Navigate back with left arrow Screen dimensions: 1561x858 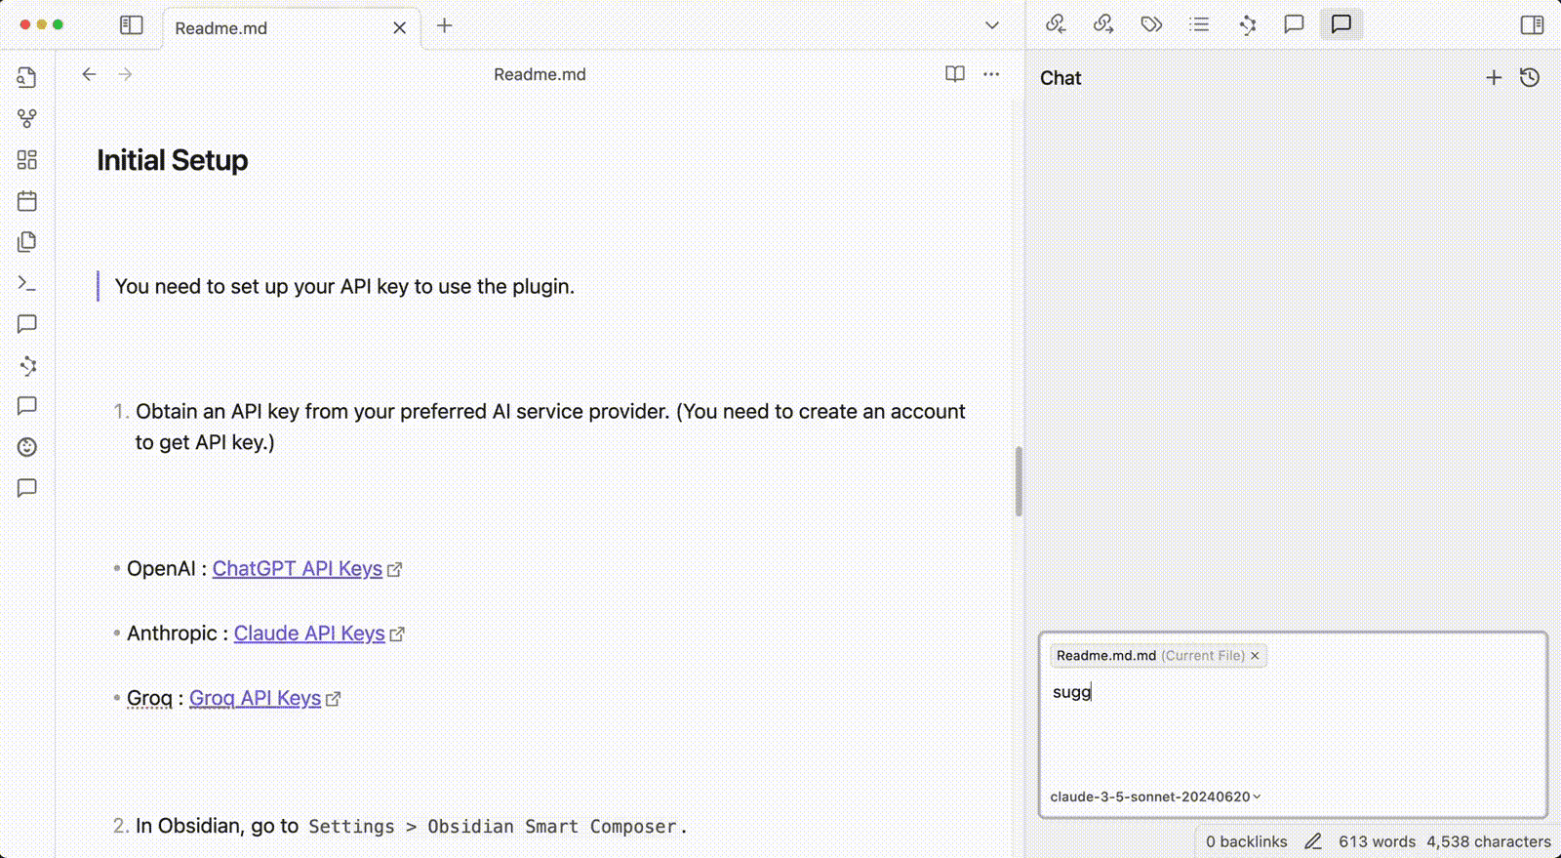[89, 74]
